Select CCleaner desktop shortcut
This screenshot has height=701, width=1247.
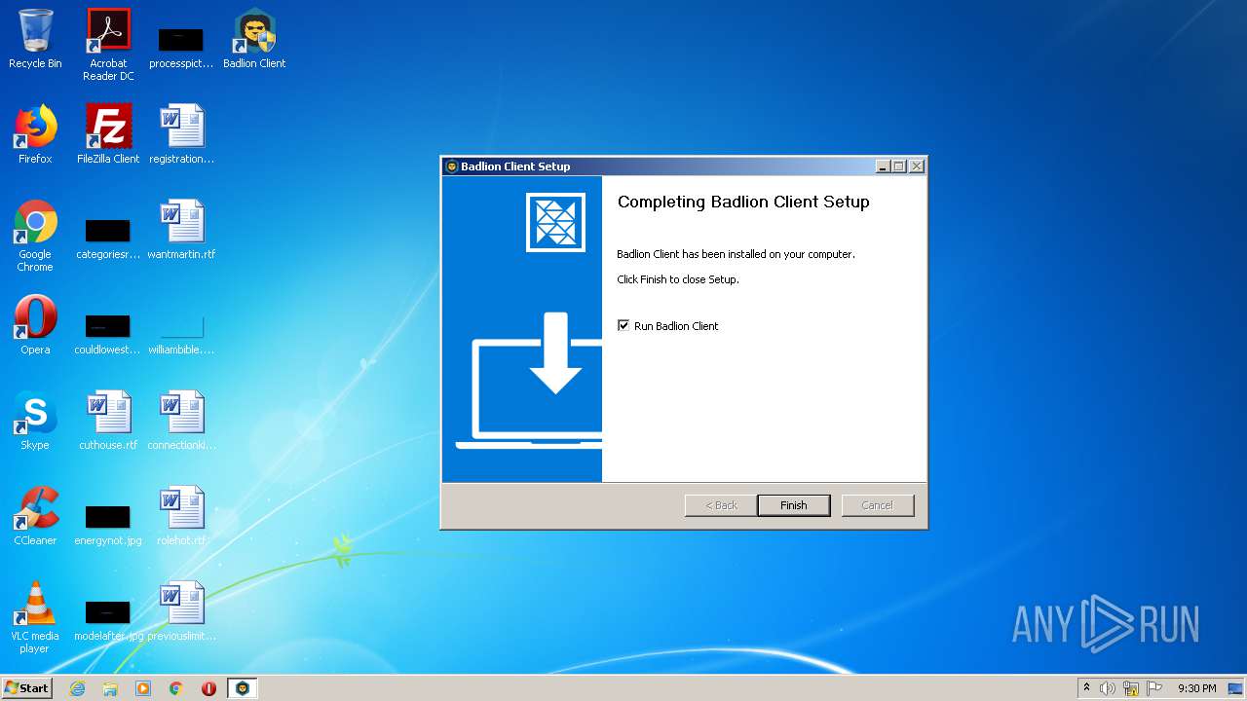pyautogui.click(x=35, y=517)
